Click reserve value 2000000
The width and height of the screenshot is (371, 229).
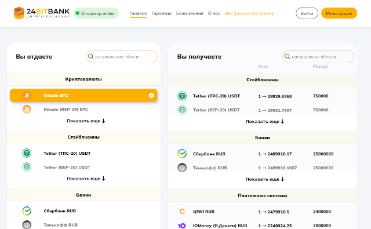(322, 226)
